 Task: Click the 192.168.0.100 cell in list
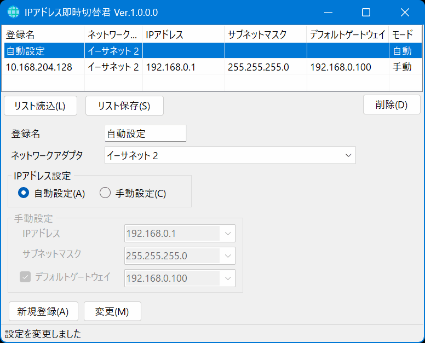coord(348,67)
